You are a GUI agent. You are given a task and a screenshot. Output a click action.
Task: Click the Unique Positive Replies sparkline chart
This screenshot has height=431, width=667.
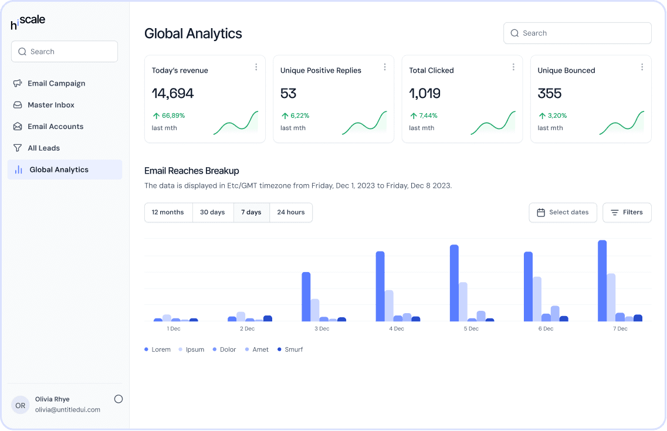(x=364, y=123)
